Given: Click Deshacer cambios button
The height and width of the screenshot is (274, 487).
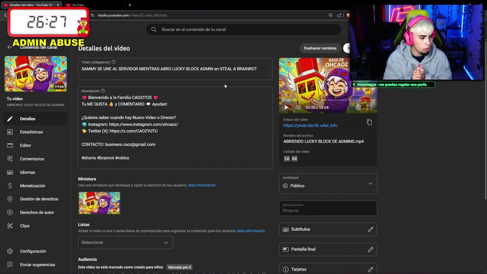Looking at the screenshot, I should coord(320,48).
